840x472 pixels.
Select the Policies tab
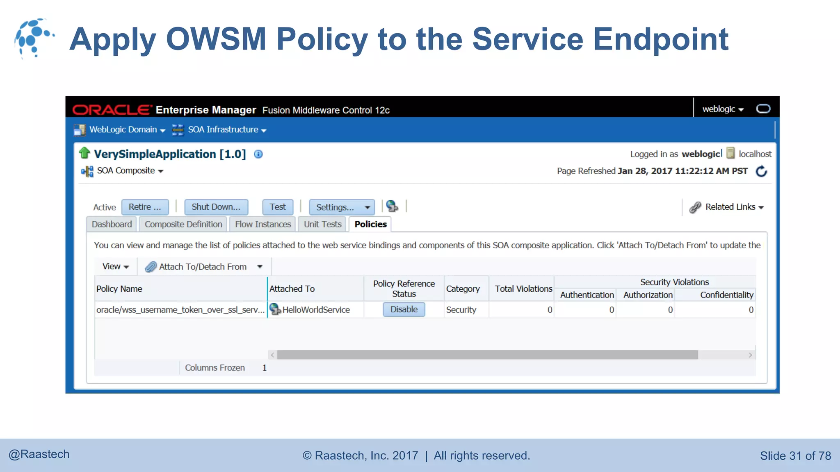pyautogui.click(x=370, y=225)
